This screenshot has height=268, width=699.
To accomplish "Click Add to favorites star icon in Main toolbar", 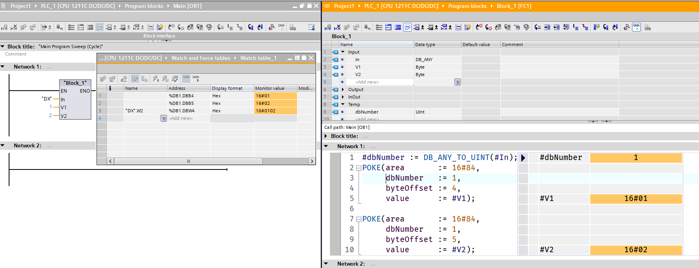I will 160,27.
